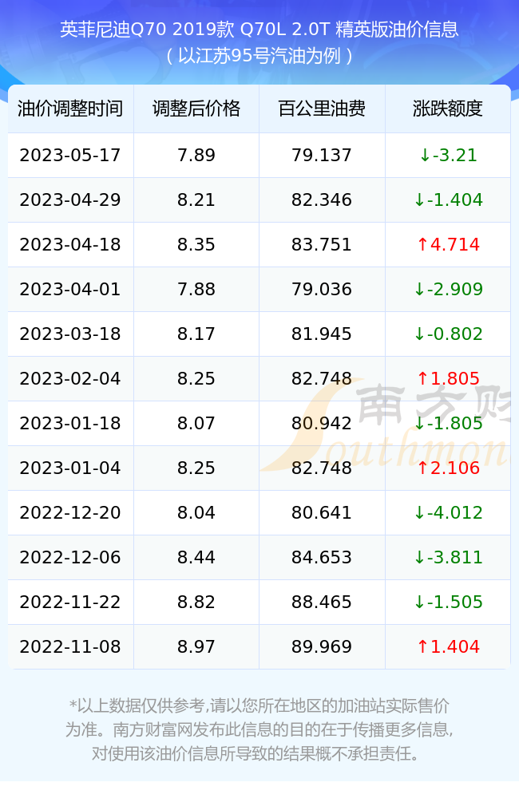Click the disclaimer line starting *以上数据仅供参考

[259, 706]
